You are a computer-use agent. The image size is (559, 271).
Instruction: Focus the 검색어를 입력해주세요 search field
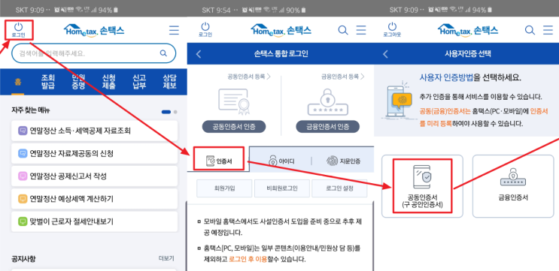coord(94,53)
